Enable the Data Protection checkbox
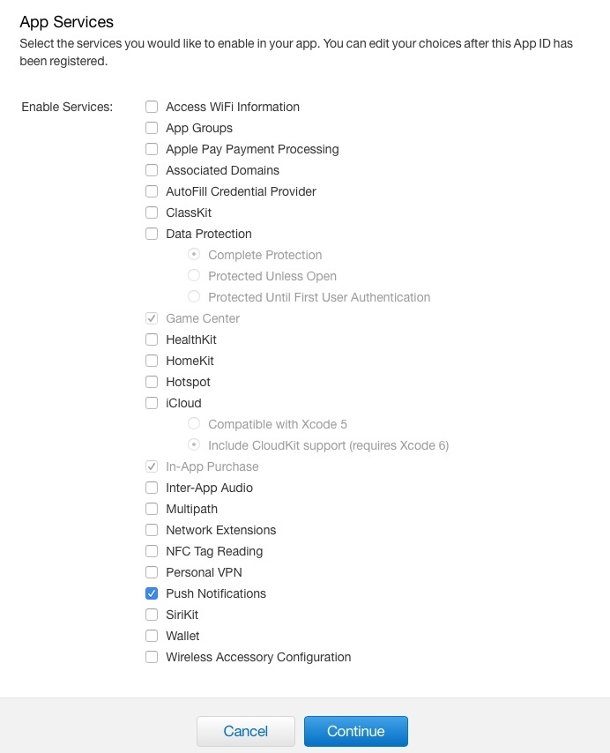The height and width of the screenshot is (753, 610). tap(152, 234)
